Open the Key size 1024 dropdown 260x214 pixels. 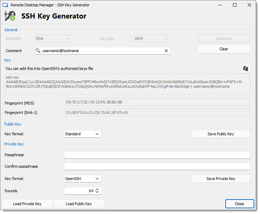tap(152, 38)
